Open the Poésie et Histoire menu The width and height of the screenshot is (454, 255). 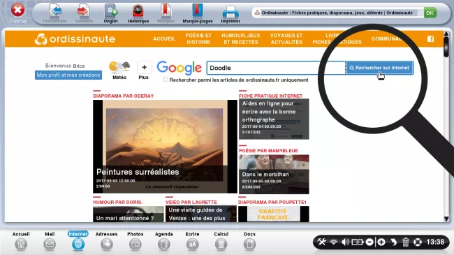tap(198, 38)
